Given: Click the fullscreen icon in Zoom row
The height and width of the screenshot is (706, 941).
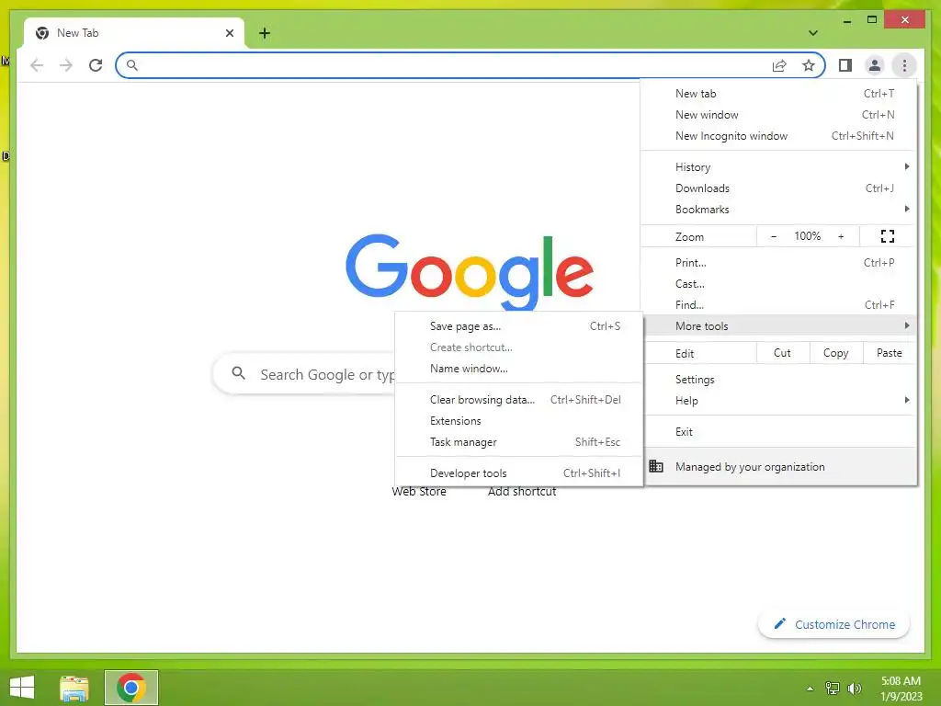Looking at the screenshot, I should (x=888, y=236).
